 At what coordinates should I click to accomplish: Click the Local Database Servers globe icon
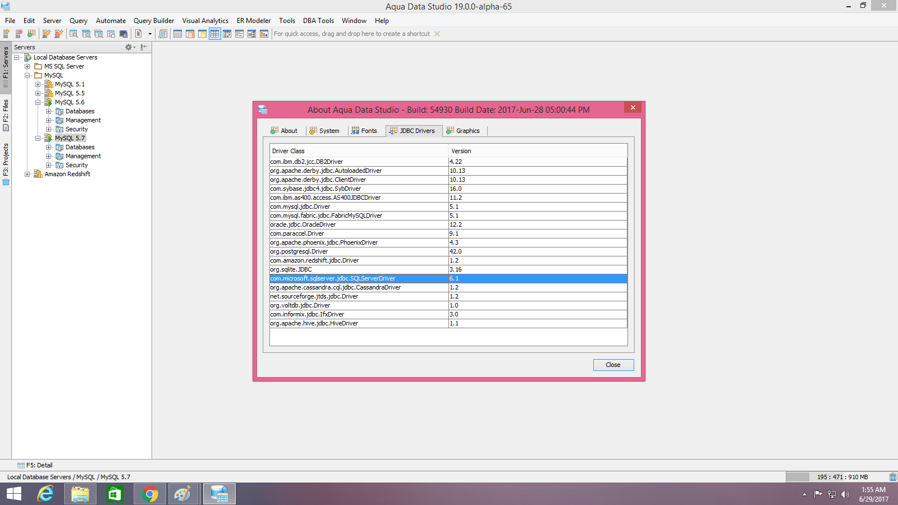click(x=28, y=57)
